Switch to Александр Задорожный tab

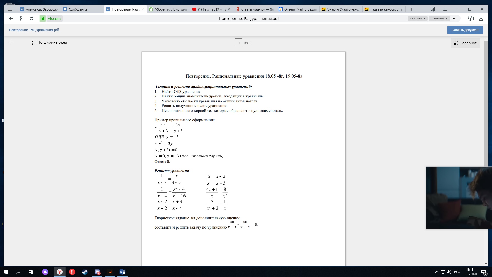pos(39,9)
